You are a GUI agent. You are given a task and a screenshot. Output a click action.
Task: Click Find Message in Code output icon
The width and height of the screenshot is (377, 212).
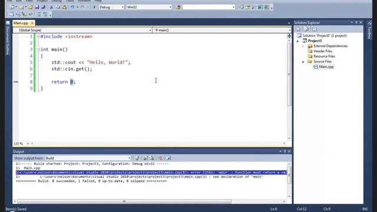(137, 158)
